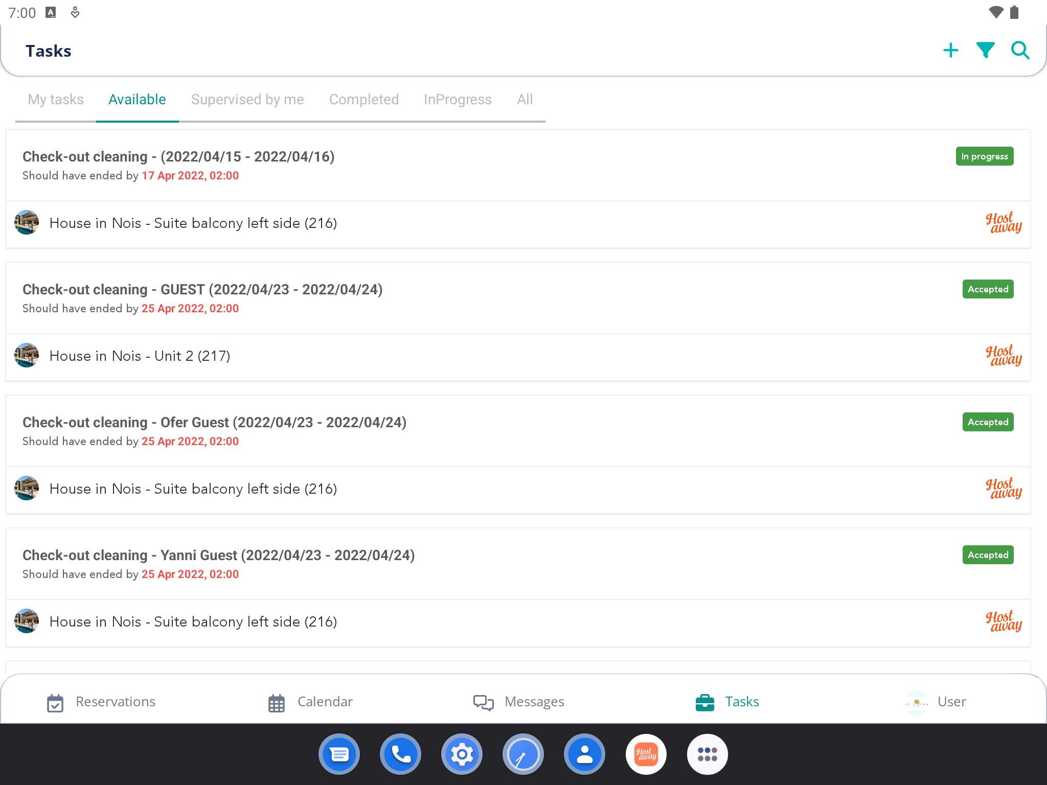Click listing thumbnail under Ofer Guest task
The image size is (1047, 785).
(27, 488)
